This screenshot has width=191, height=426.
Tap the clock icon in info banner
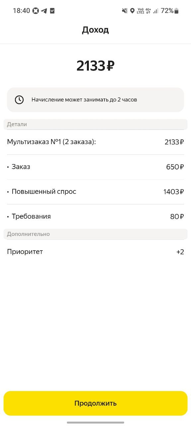19,100
